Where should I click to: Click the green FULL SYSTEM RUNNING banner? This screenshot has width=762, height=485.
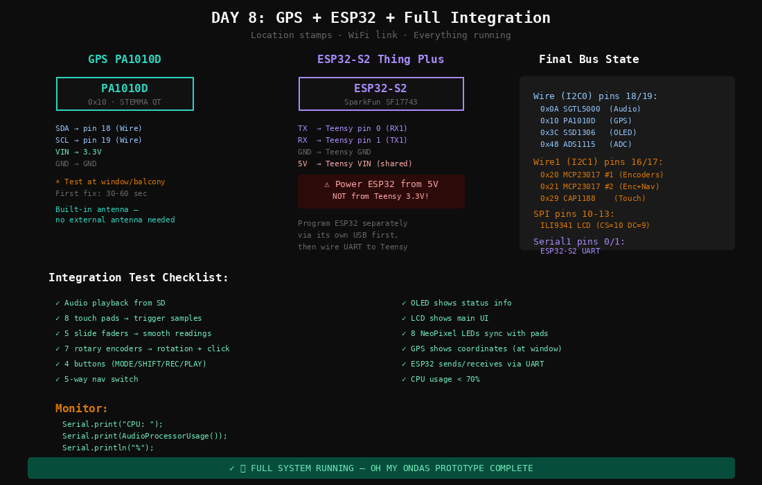[x=381, y=468]
